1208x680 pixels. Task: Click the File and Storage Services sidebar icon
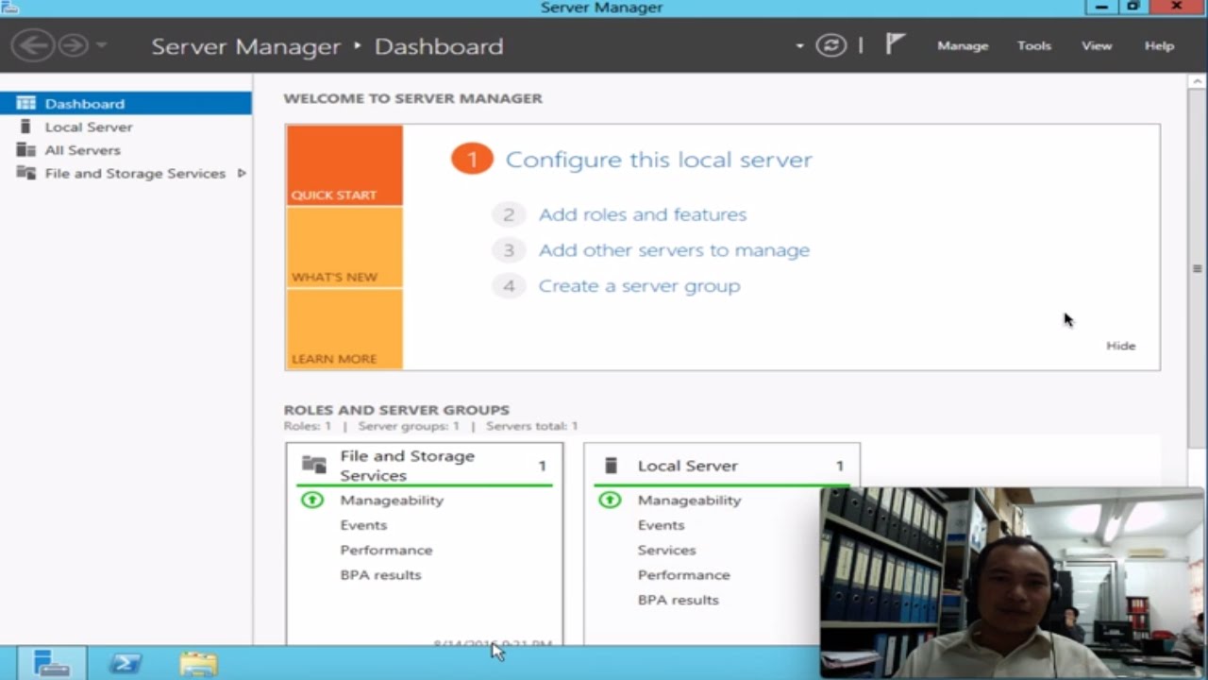(x=25, y=174)
